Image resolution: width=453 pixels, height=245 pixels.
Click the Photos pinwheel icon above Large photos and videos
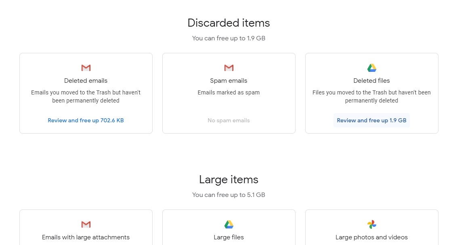pyautogui.click(x=371, y=224)
